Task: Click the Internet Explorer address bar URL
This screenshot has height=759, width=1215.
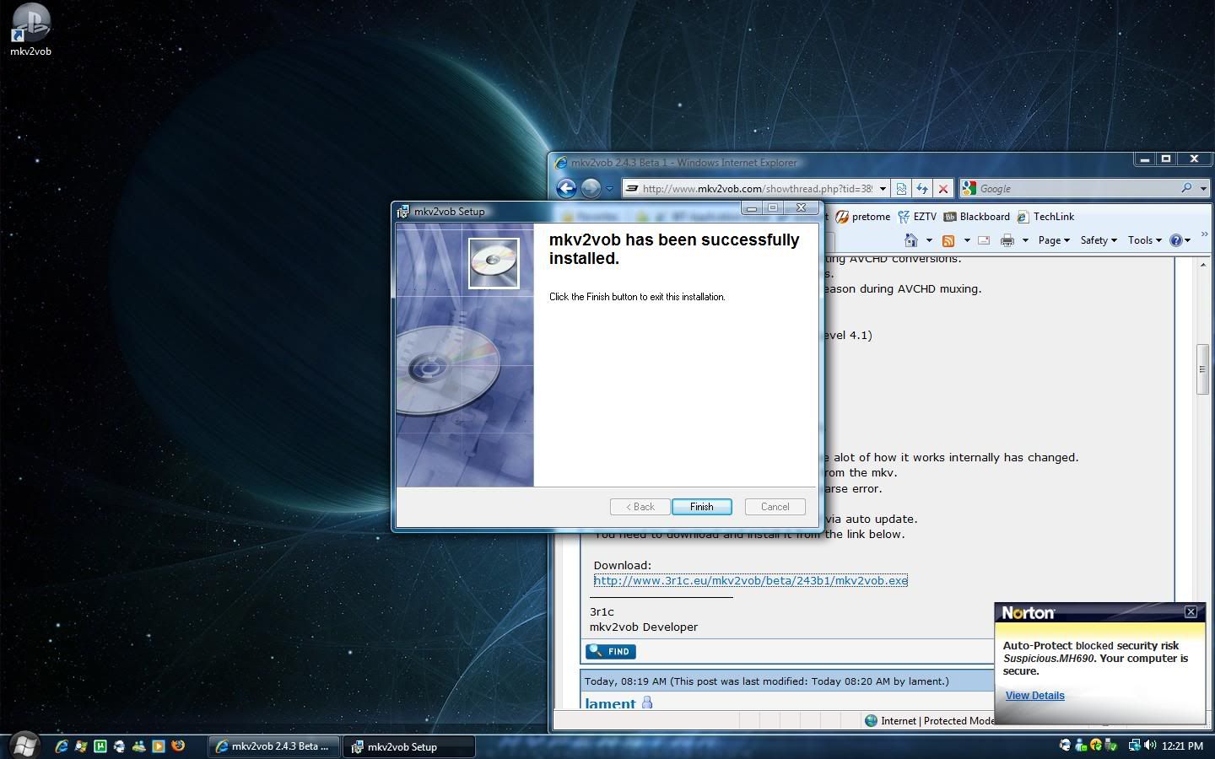Action: (757, 189)
